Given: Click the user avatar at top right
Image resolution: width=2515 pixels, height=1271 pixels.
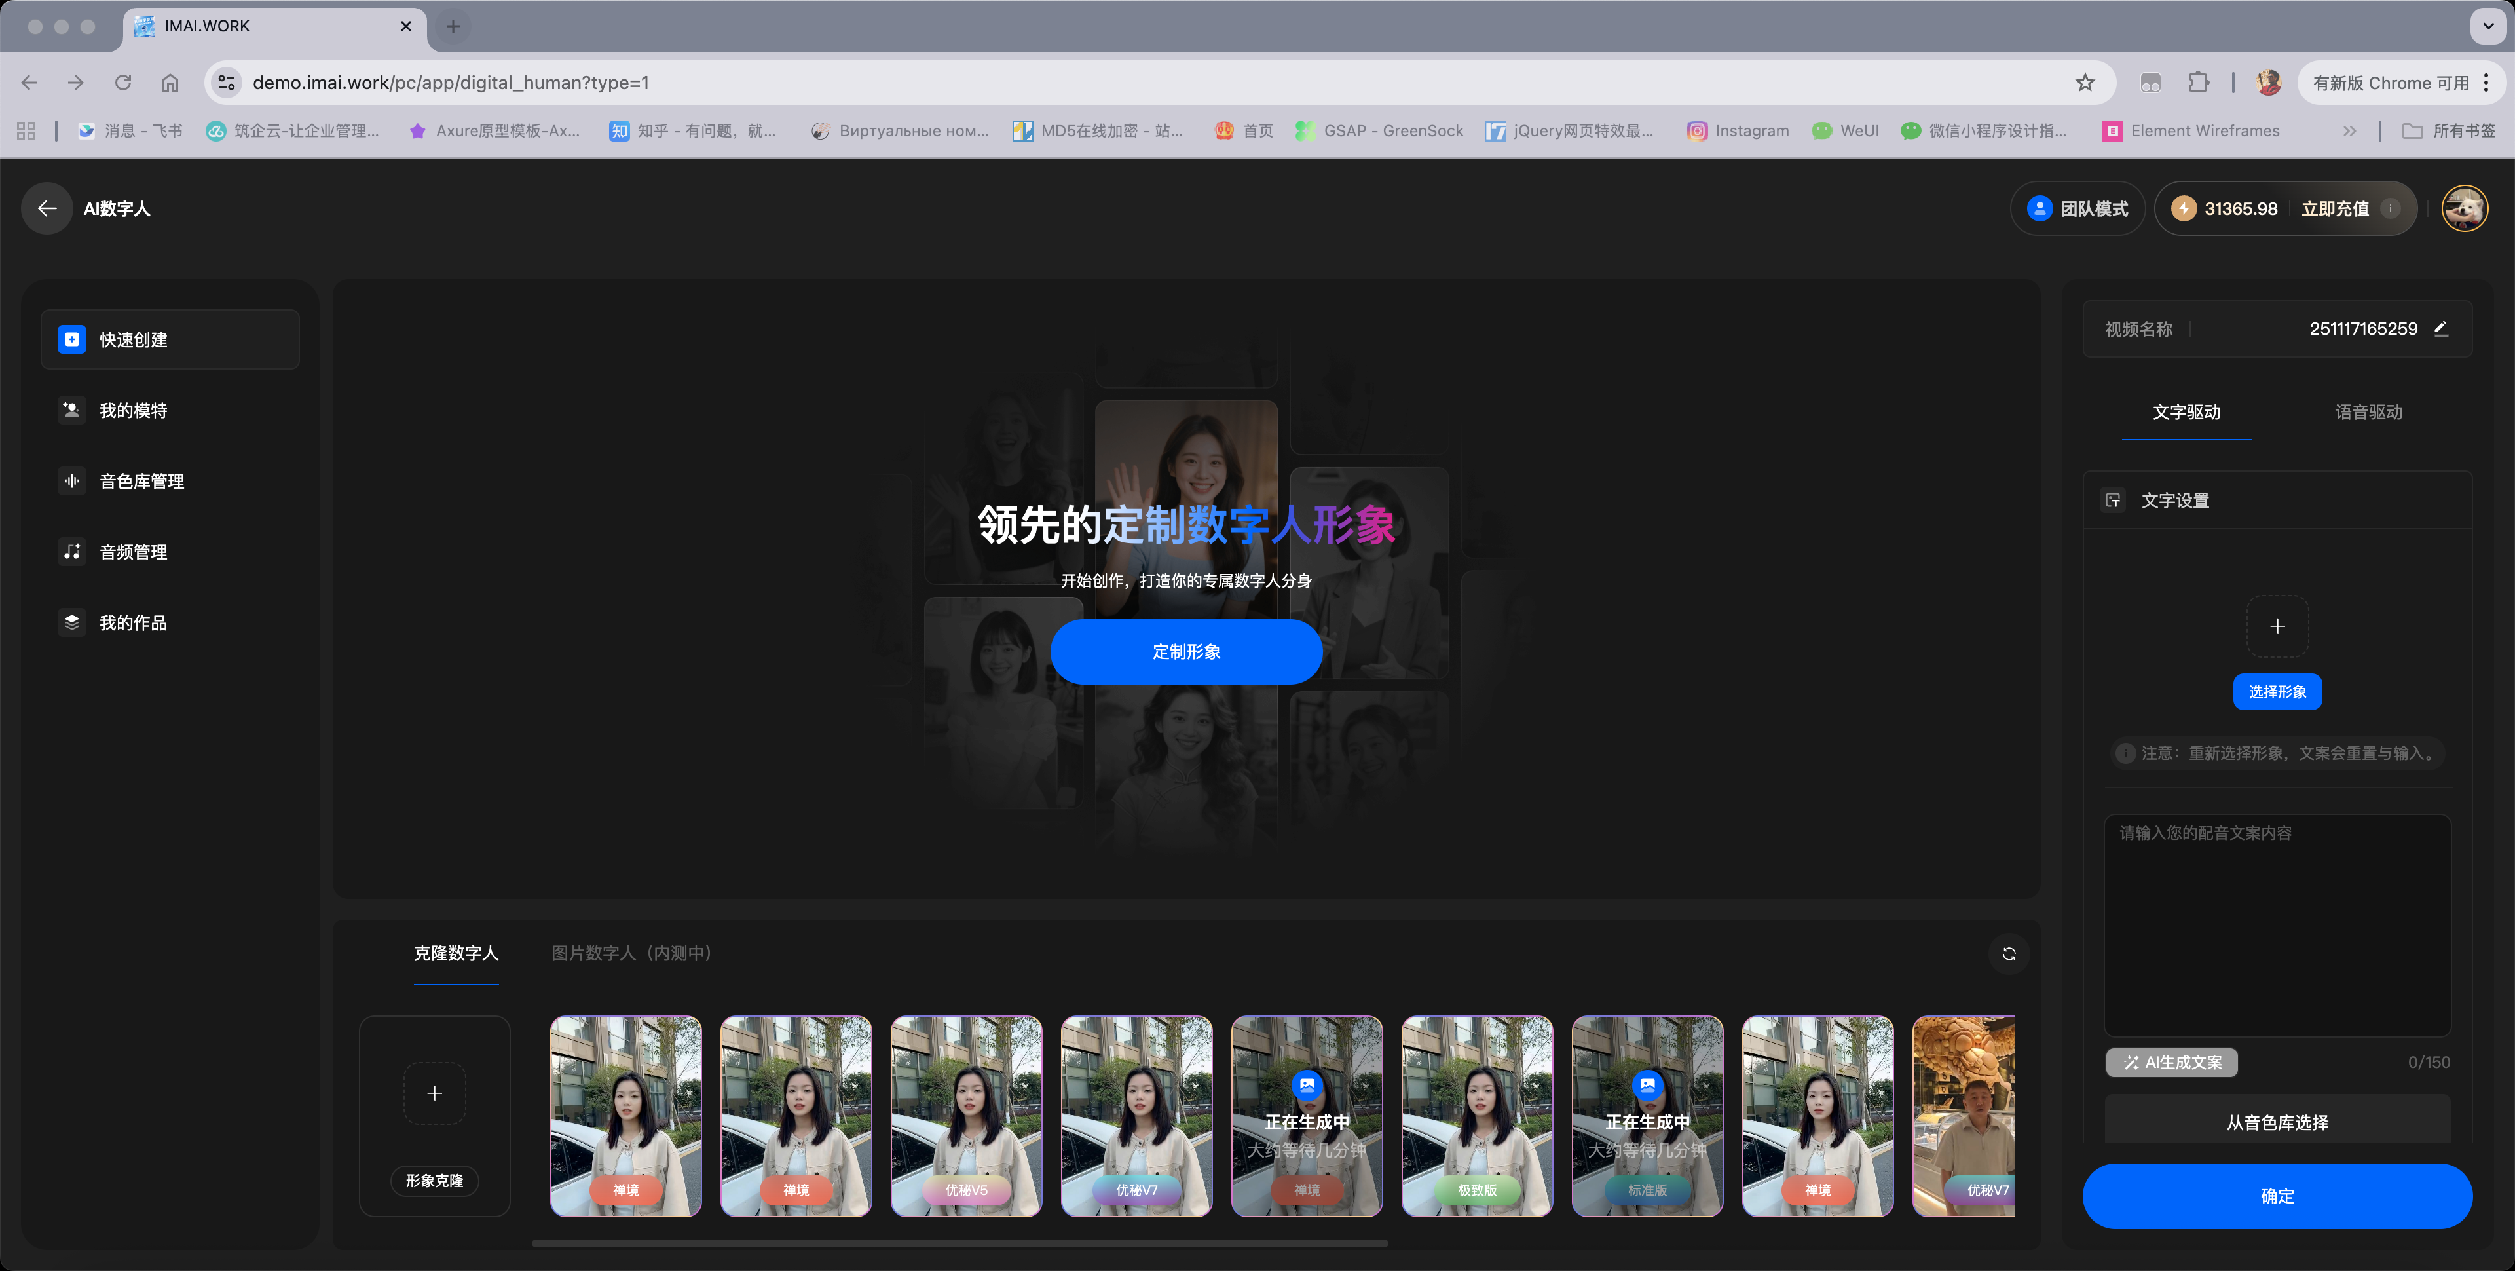Looking at the screenshot, I should pos(2464,208).
